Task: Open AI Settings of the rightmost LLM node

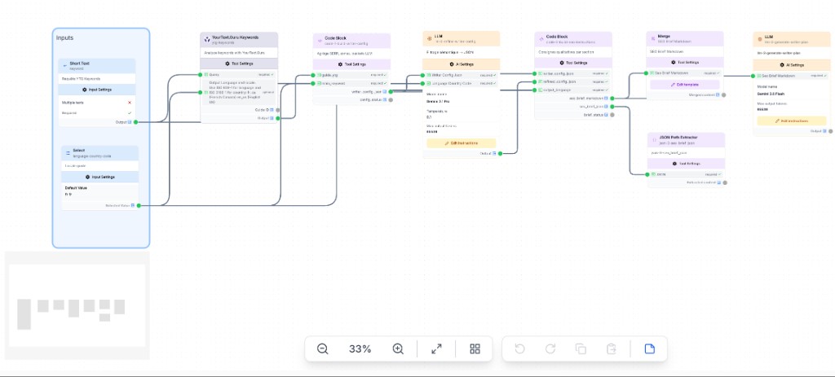Action: 791,65
